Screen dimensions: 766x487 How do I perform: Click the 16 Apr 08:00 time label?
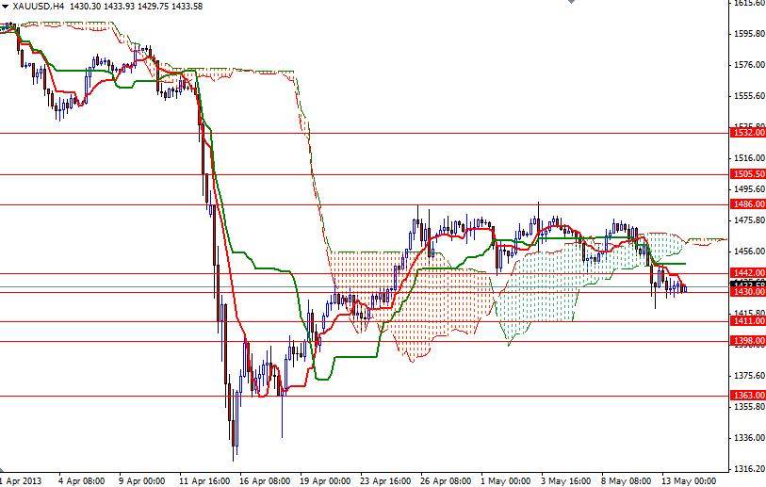(x=265, y=479)
